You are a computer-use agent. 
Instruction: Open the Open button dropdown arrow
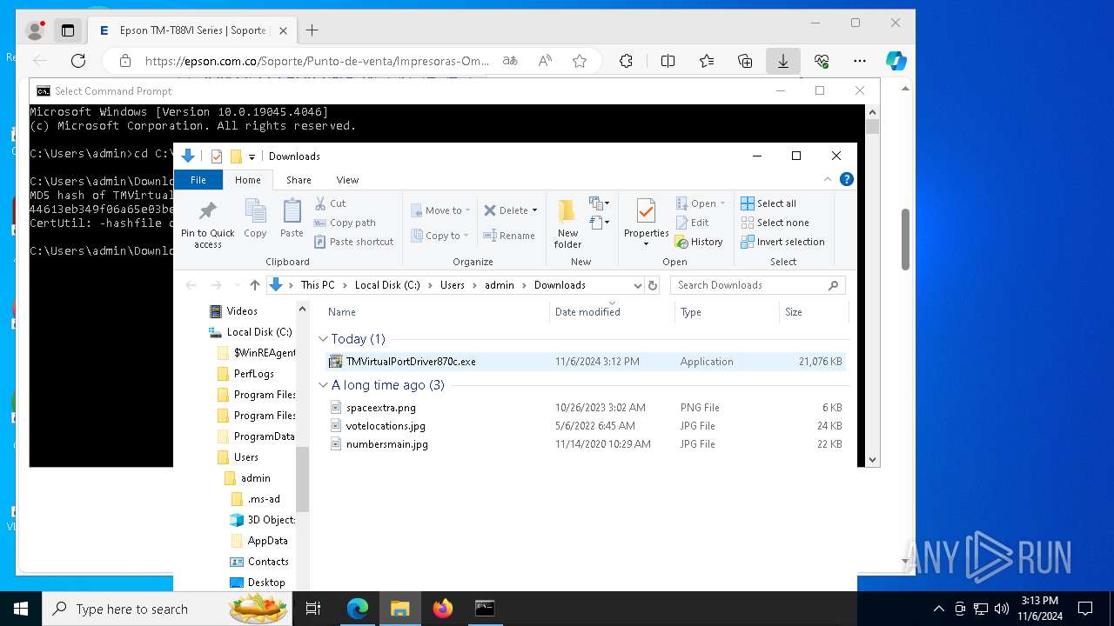click(722, 203)
